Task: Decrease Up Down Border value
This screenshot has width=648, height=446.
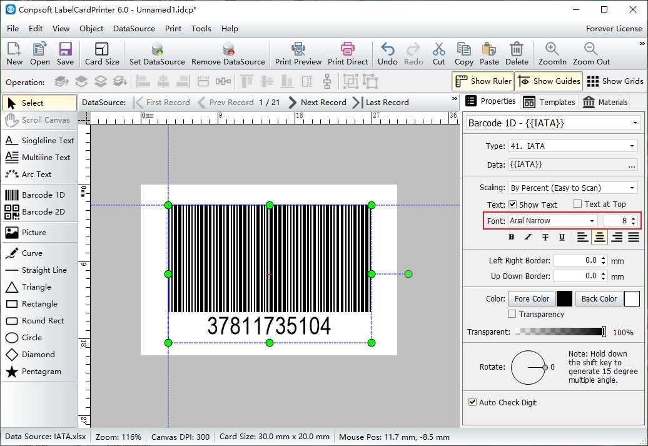Action: click(x=604, y=278)
